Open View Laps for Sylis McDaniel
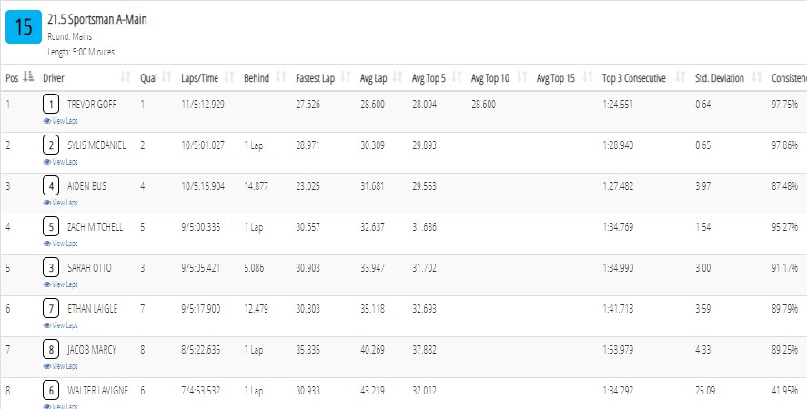The width and height of the screenshot is (807, 409). coord(61,162)
